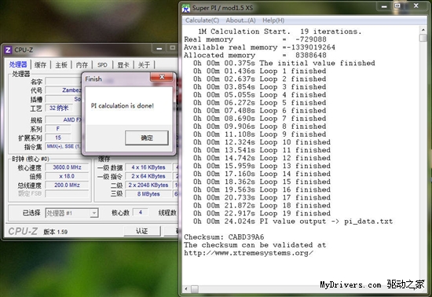Open the Help(H) menu in Super PI
Image resolution: width=432 pixels, height=297 pixels.
[273, 20]
